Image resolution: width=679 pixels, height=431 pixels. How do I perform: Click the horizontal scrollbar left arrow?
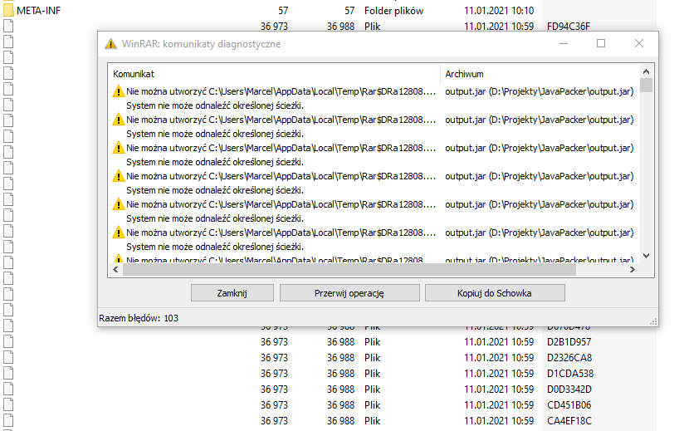pos(115,269)
